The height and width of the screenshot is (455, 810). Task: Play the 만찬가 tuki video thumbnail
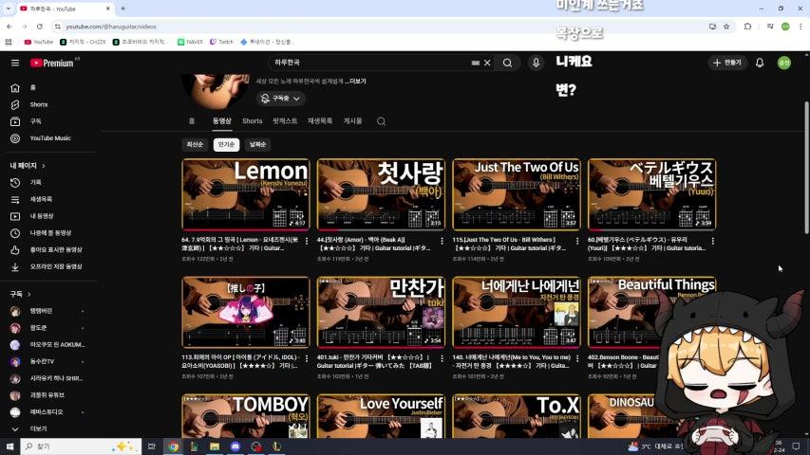coord(381,312)
